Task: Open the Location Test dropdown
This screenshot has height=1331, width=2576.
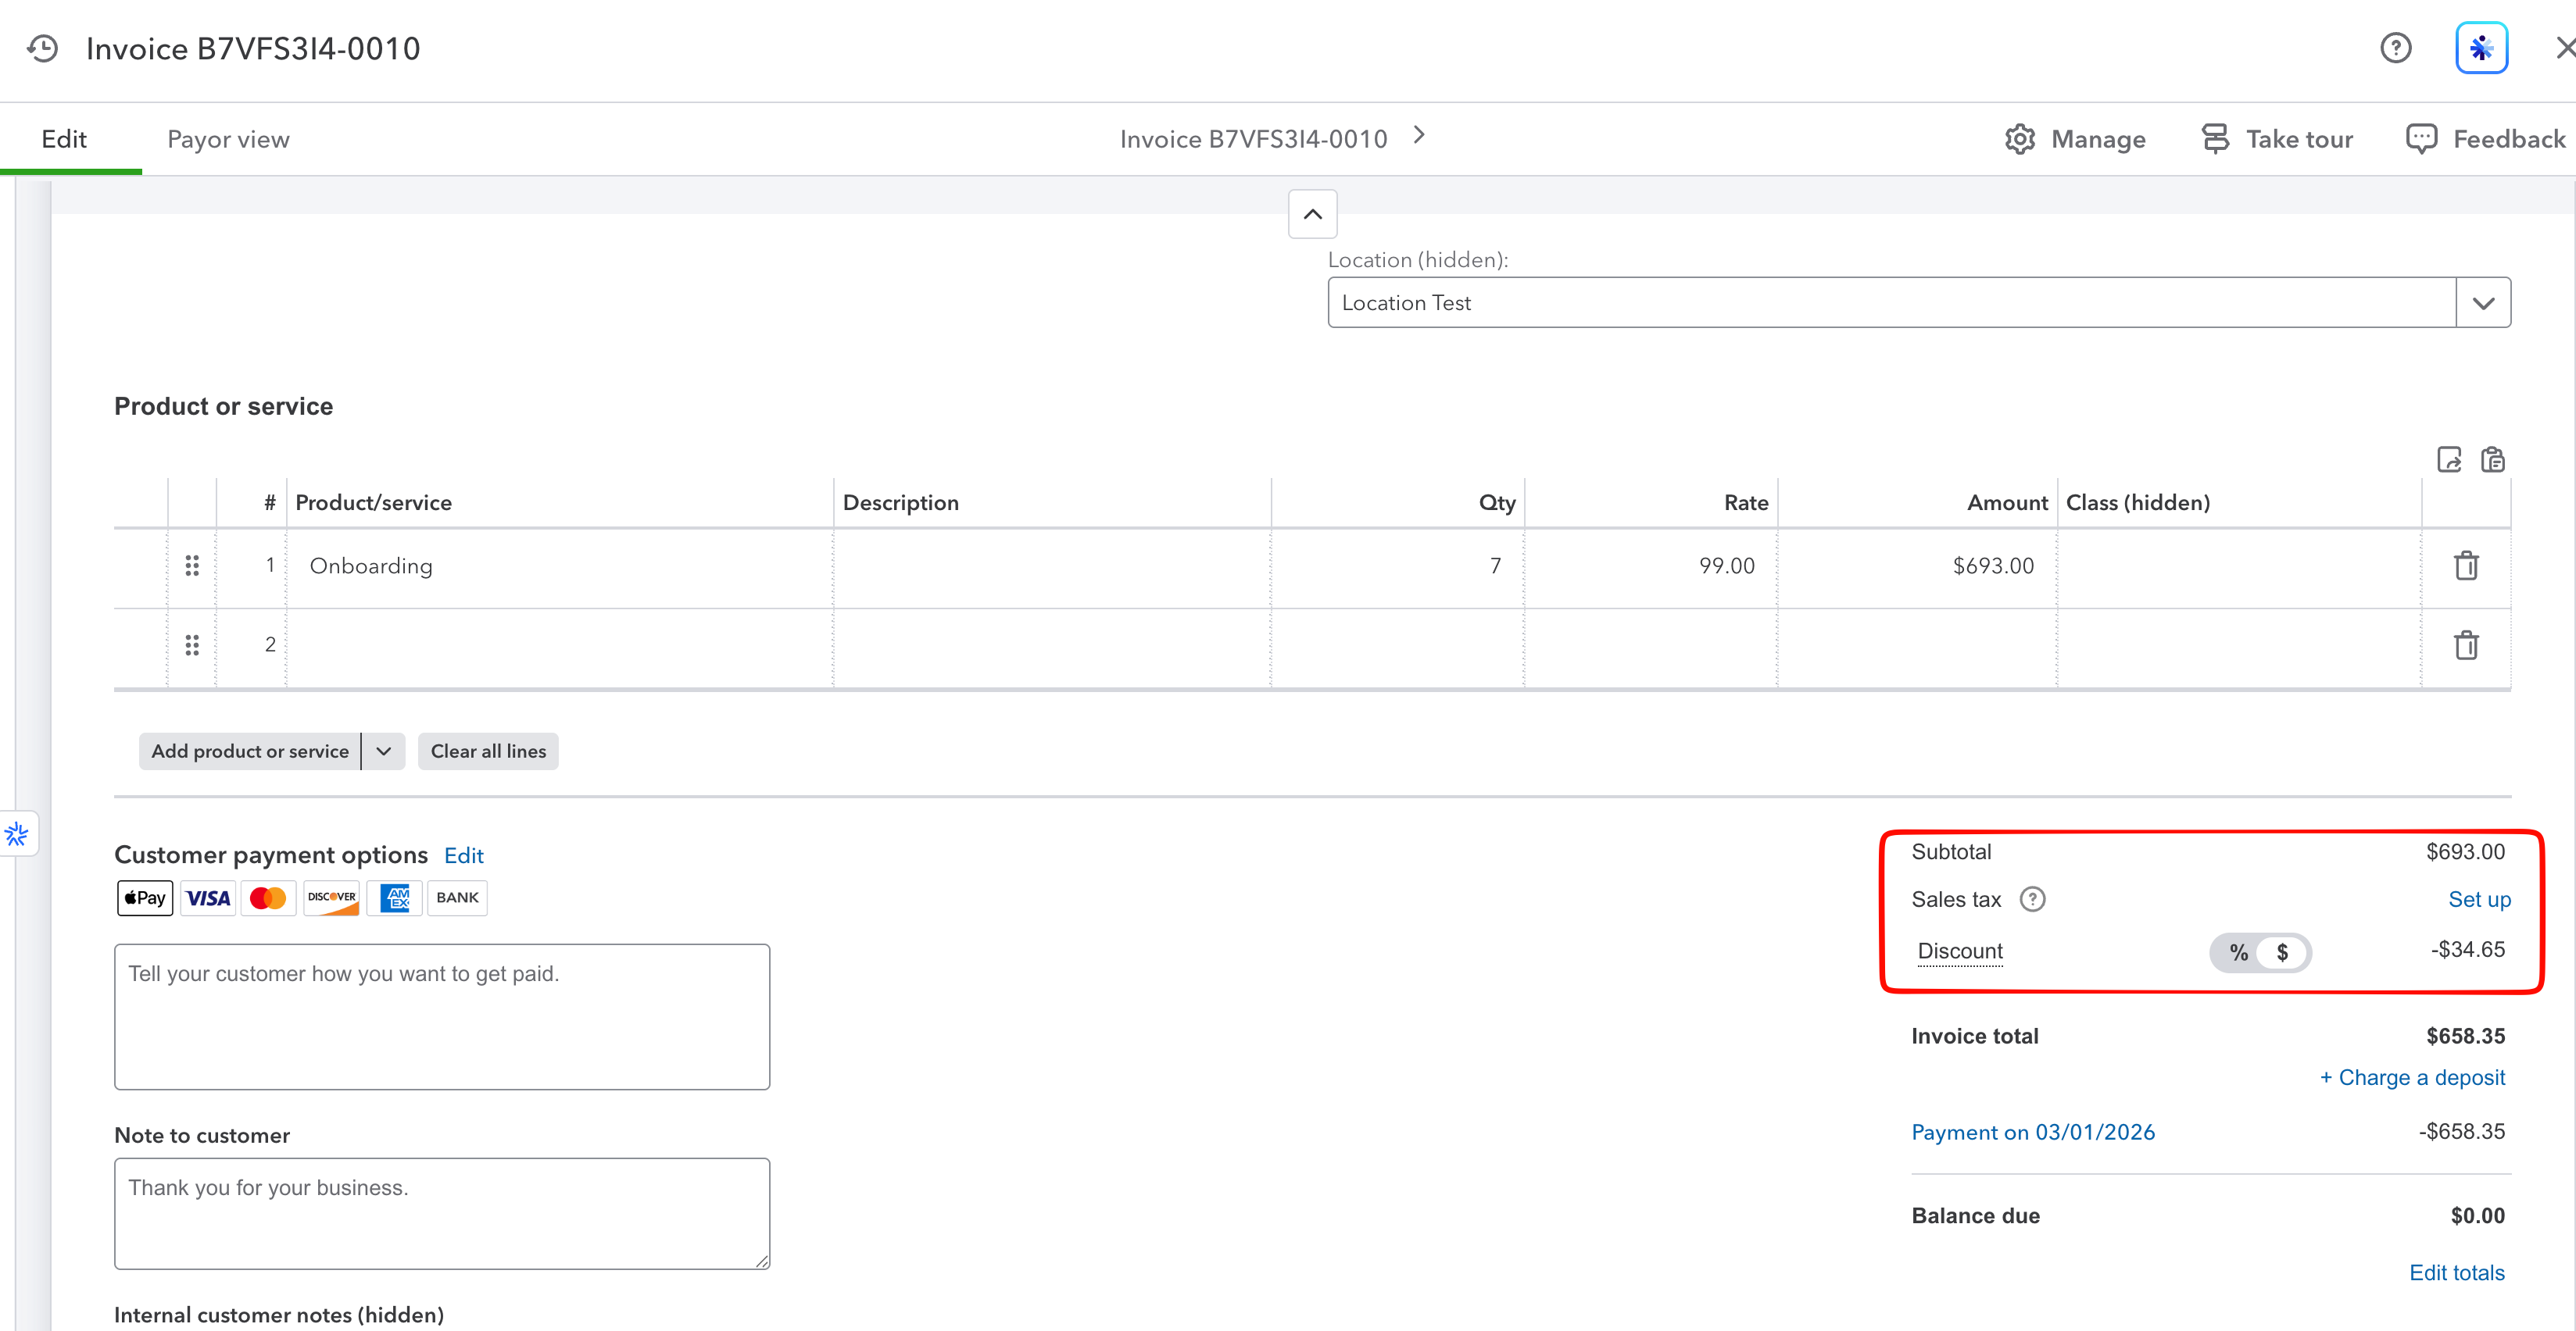Action: tap(2483, 303)
